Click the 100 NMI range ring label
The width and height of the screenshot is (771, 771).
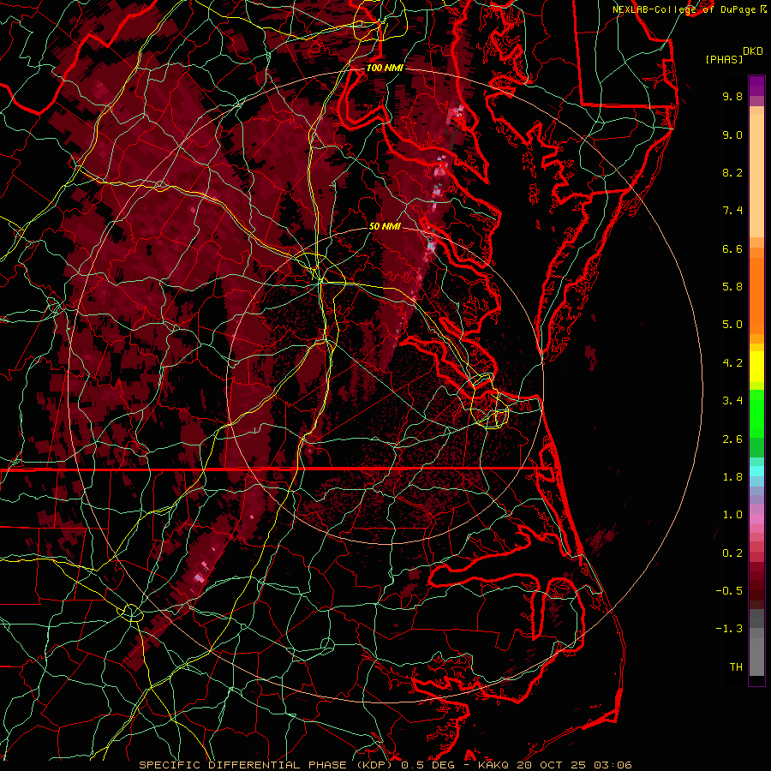pos(385,68)
